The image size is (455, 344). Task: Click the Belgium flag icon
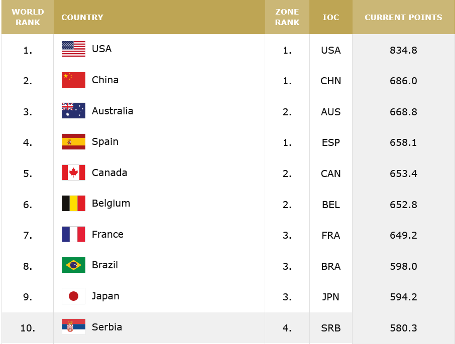73,204
